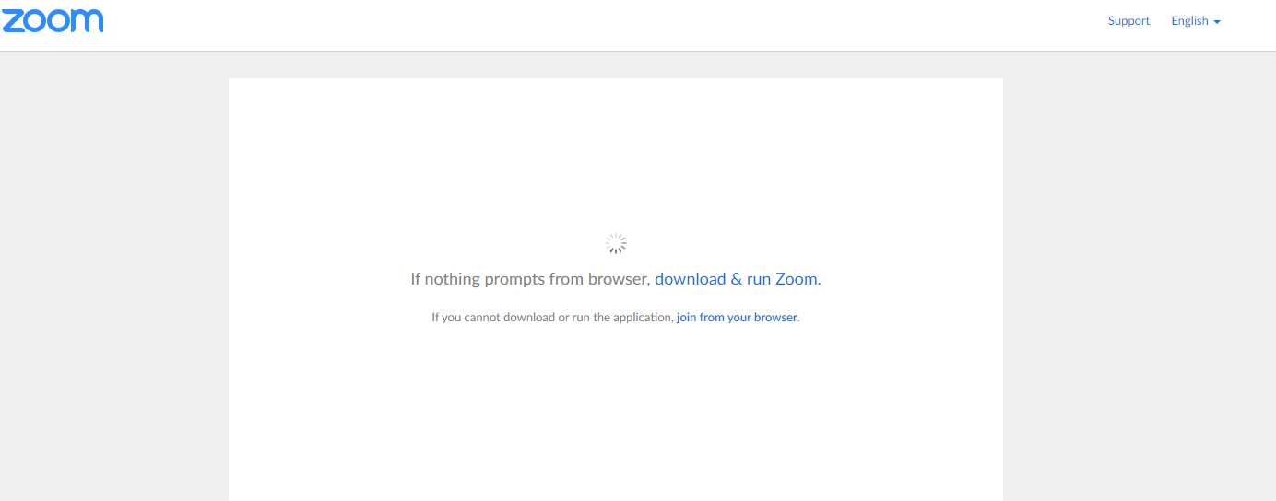Click the empty white panel area below the links
The height and width of the screenshot is (501, 1276).
[616, 414]
